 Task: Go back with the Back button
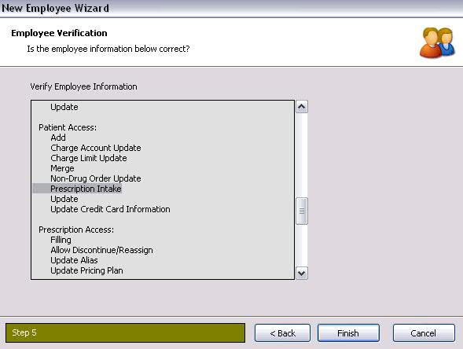(282, 333)
